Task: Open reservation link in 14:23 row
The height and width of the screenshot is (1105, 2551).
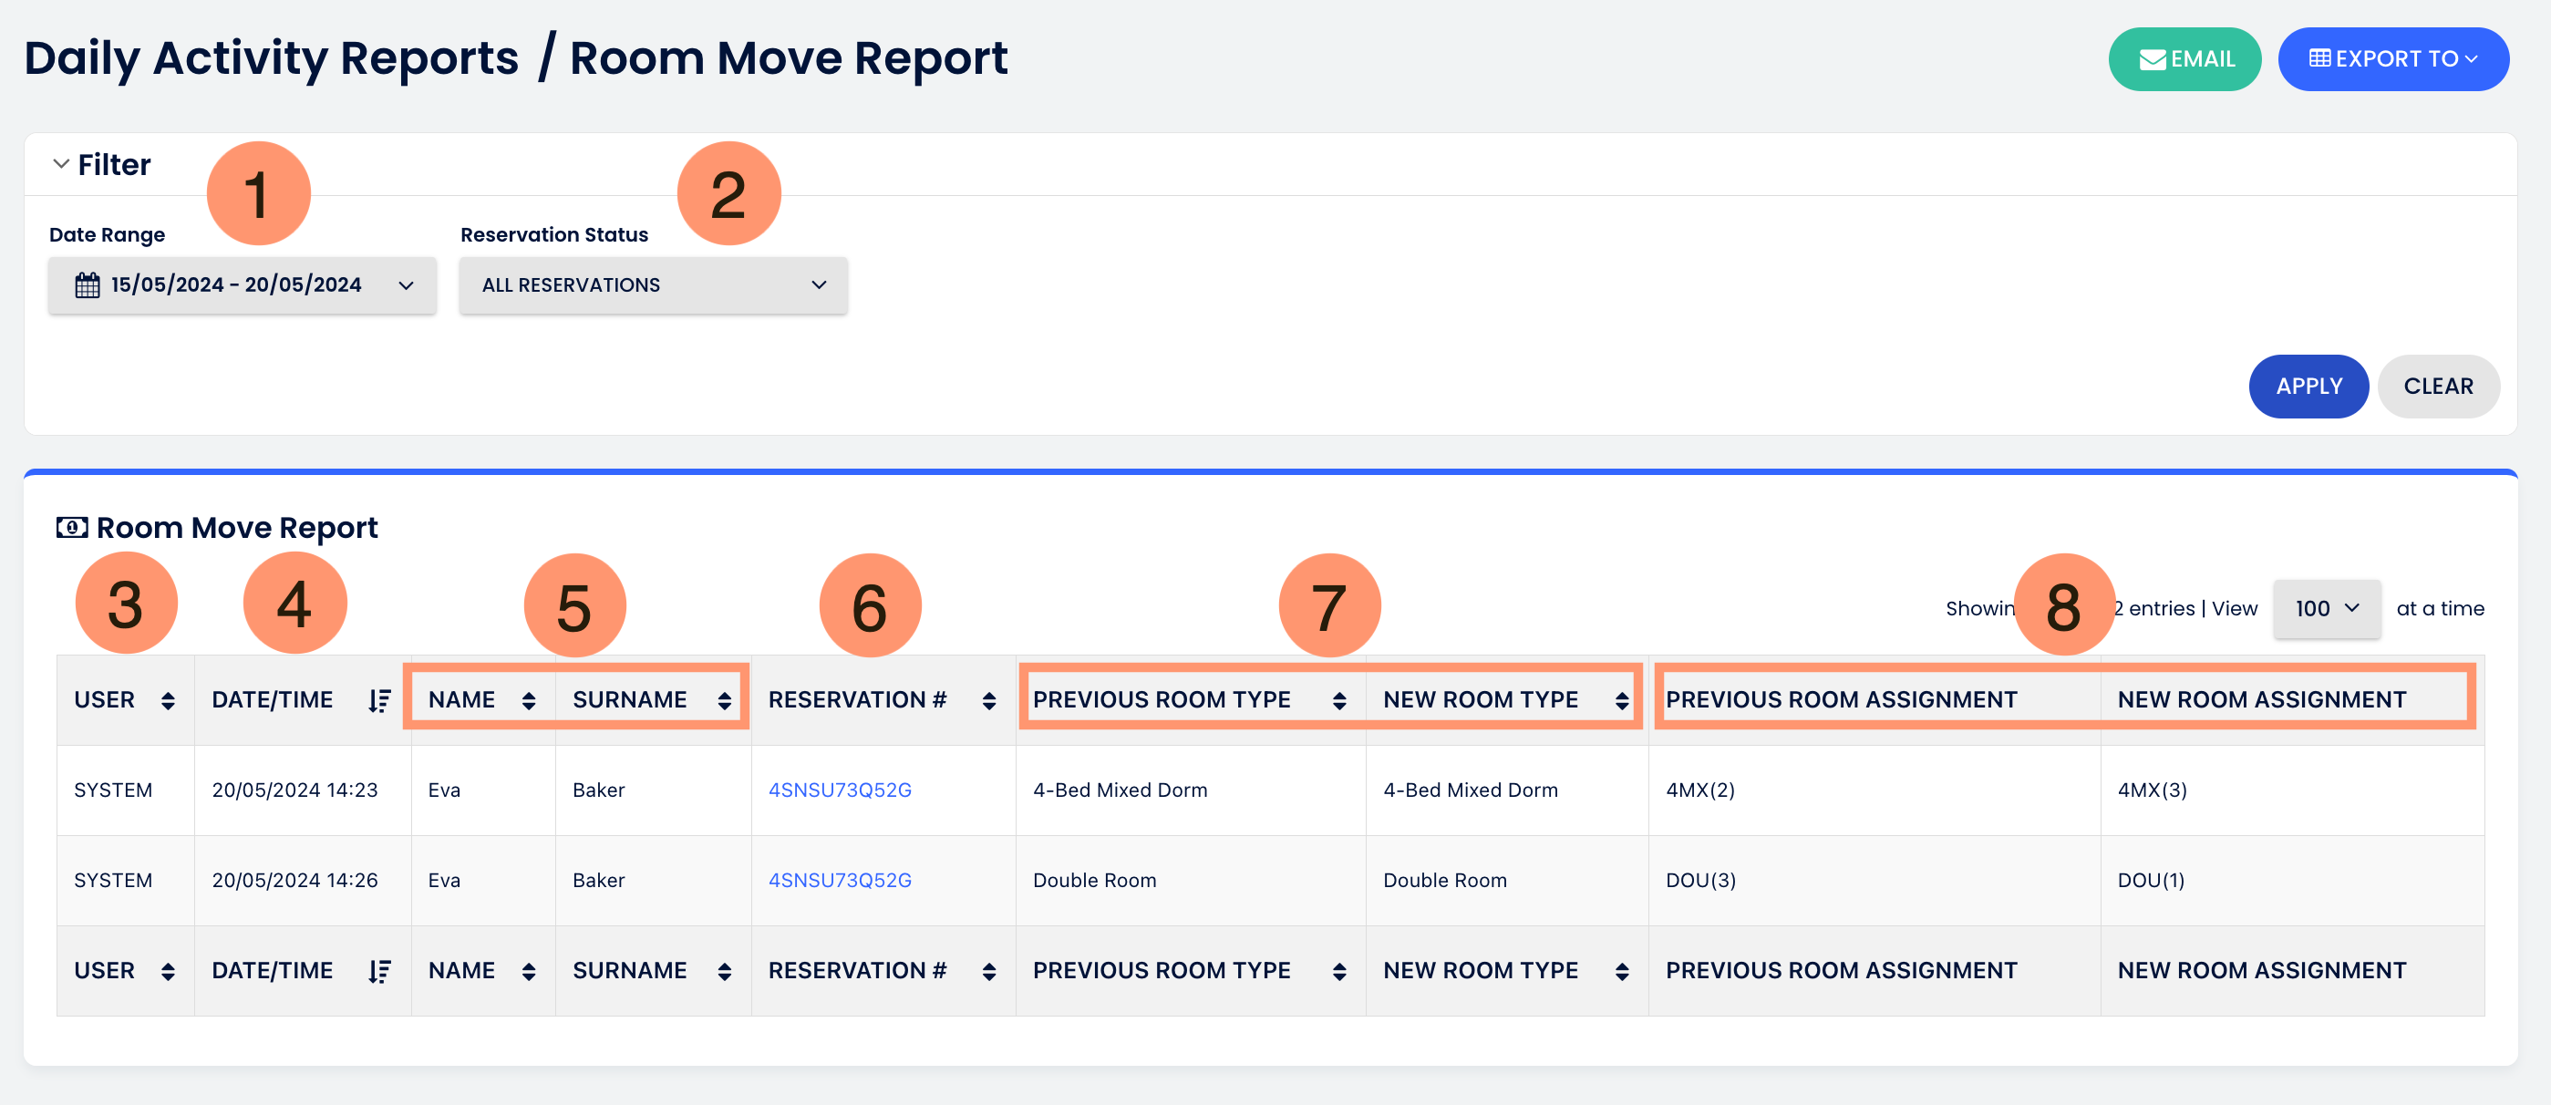Action: coord(839,790)
